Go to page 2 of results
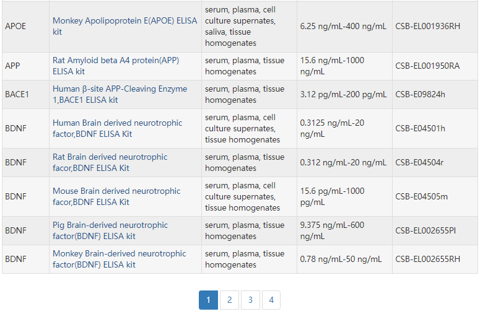The image size is (480, 314). 229,300
